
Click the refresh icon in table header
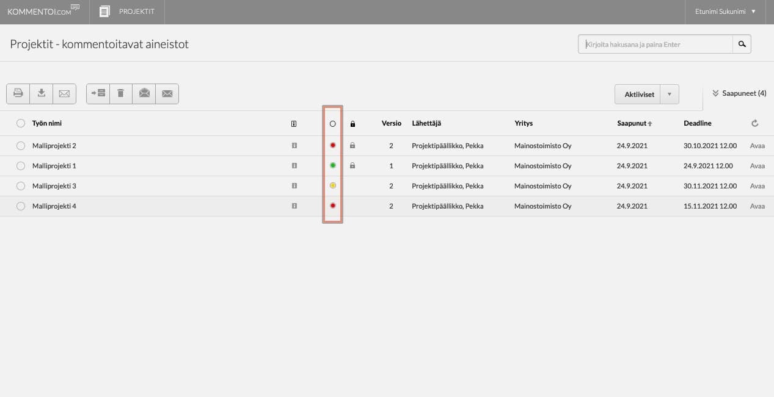755,123
